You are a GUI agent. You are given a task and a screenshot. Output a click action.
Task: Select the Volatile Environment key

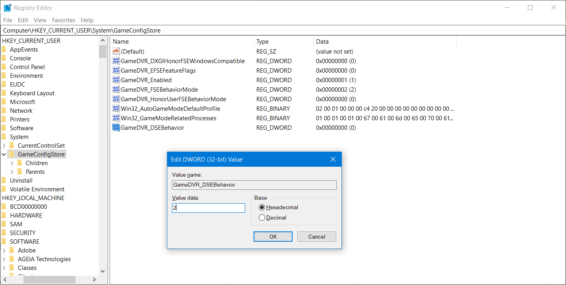coord(37,189)
